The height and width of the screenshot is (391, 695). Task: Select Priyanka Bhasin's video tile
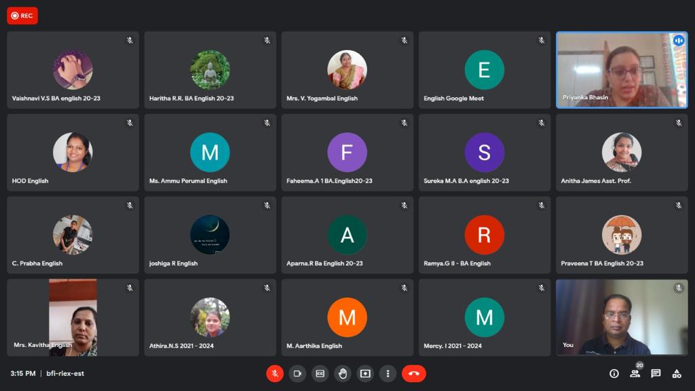[622, 70]
